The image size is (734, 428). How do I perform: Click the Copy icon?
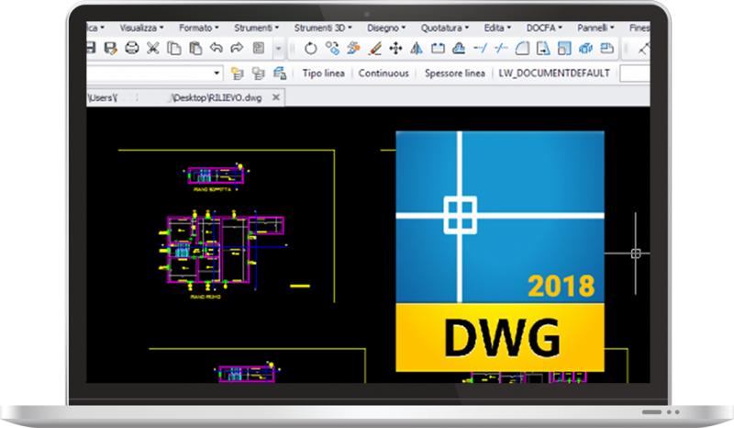point(174,49)
